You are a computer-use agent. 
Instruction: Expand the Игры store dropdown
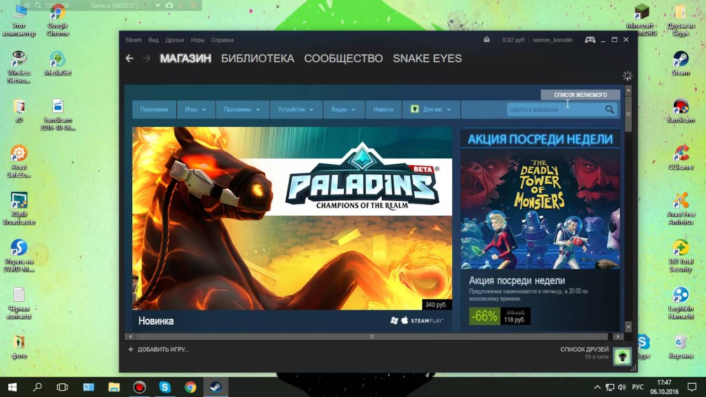coord(196,110)
